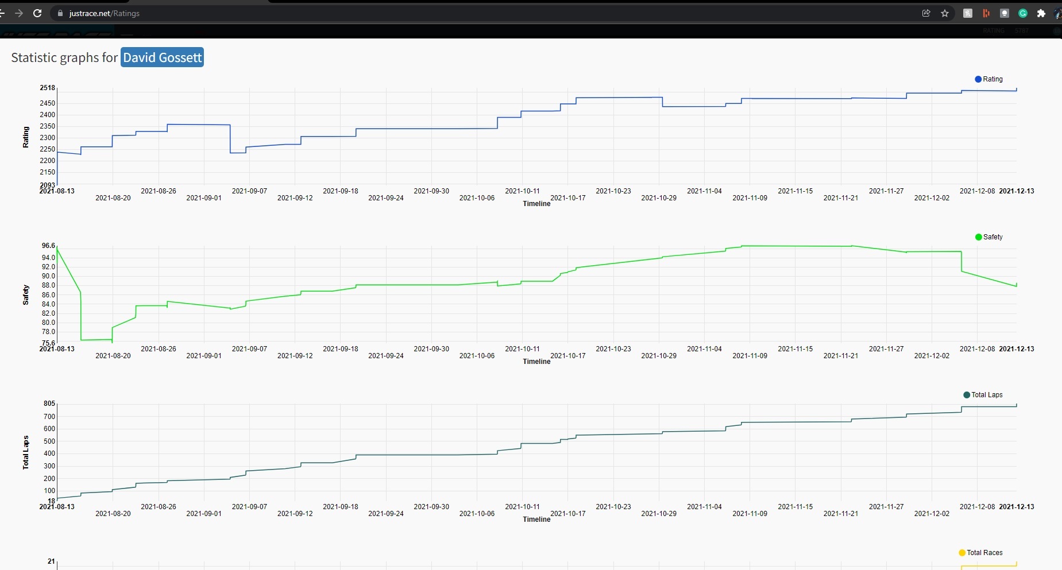Open the orange striped extension icon
The image size is (1062, 570).
tap(986, 13)
